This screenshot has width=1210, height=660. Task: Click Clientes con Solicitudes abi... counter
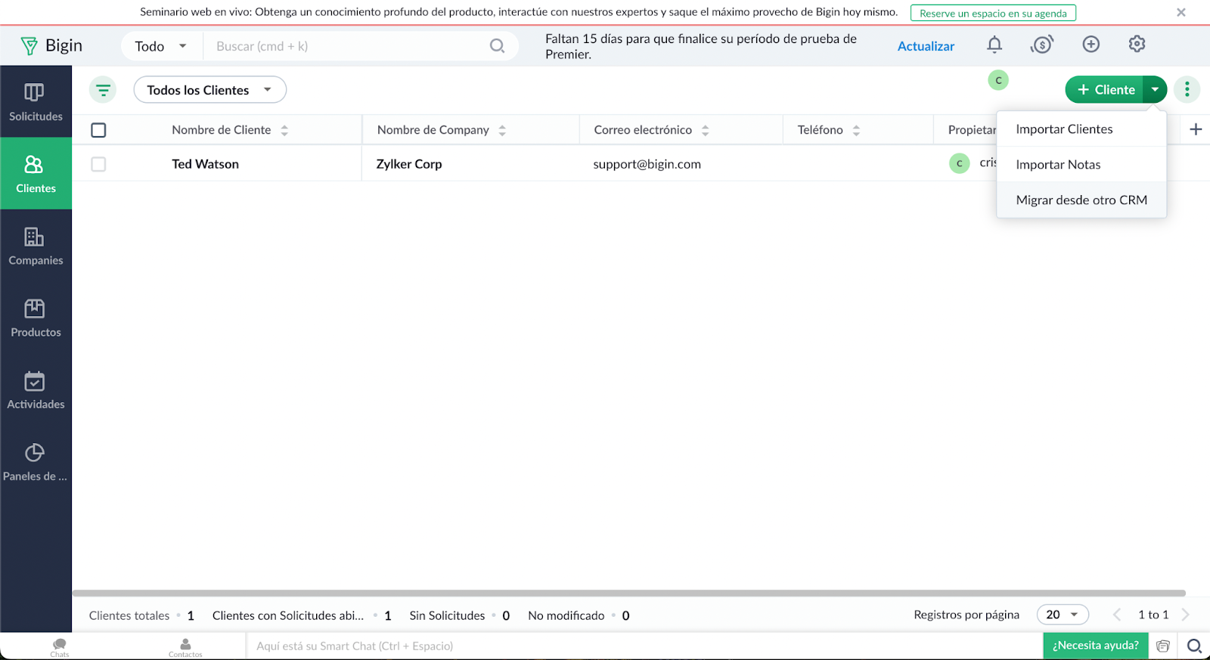pyautogui.click(x=302, y=615)
